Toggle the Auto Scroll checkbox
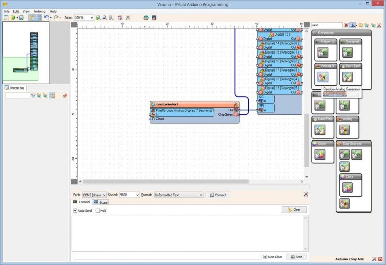The width and height of the screenshot is (386, 265). click(76, 210)
